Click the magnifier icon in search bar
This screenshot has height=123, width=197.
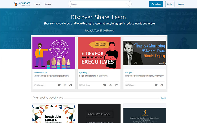127,4
